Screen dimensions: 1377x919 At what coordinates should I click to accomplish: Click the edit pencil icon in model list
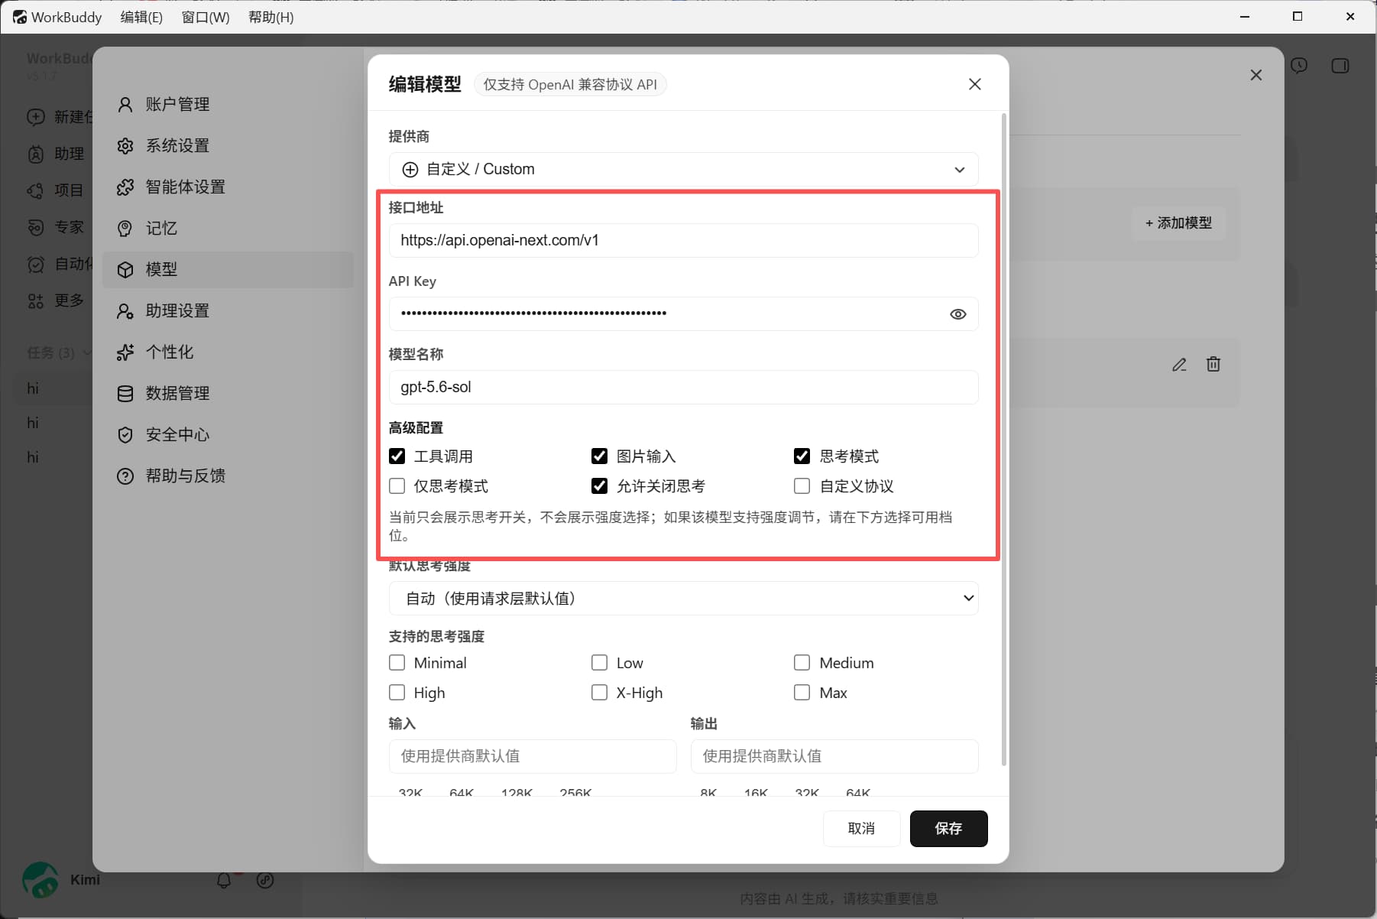tap(1179, 365)
